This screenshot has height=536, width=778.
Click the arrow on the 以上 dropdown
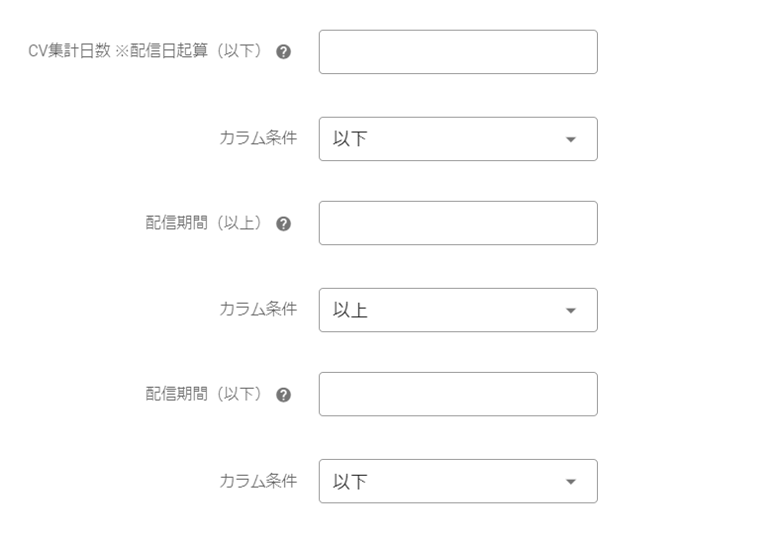pos(570,311)
